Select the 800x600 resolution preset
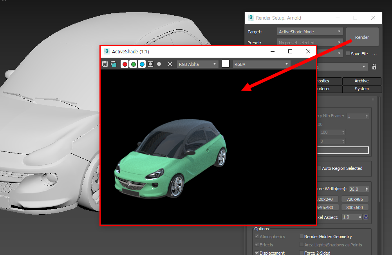The width and height of the screenshot is (392, 255). [354, 208]
